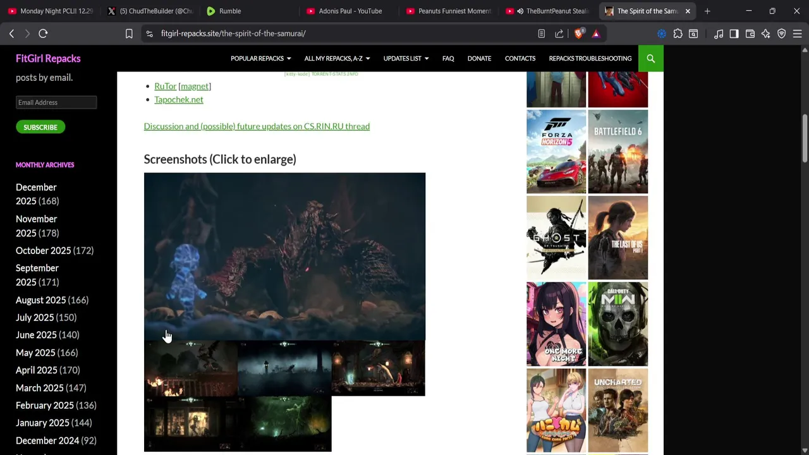The height and width of the screenshot is (455, 809).
Task: Open the Tapochek.net link
Action: click(179, 99)
